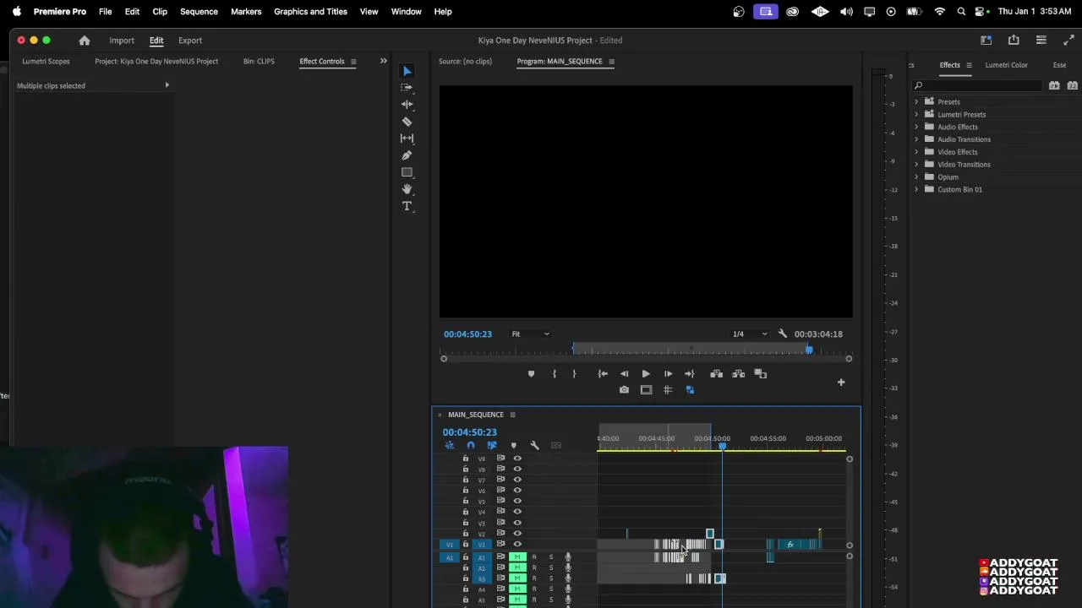
Task: Switch to Bin: CLIPS tab
Action: [x=259, y=62]
